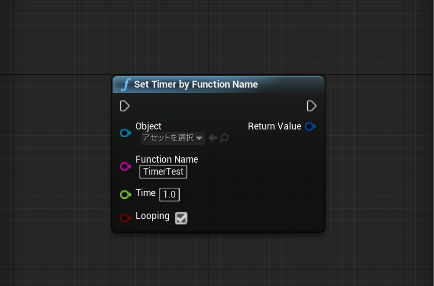The image size is (434, 286).
Task: Browse to asset with magnifier icon
Action: [224, 138]
